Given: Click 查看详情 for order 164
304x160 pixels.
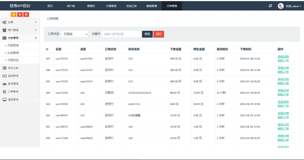Looking at the screenshot, I should pyautogui.click(x=283, y=91).
